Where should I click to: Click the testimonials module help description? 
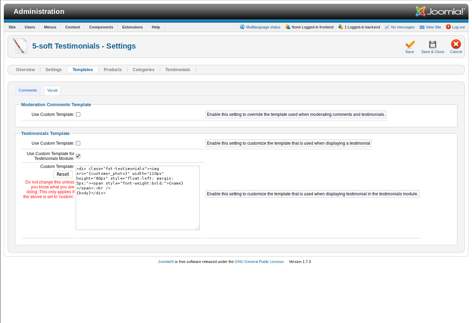point(313,194)
